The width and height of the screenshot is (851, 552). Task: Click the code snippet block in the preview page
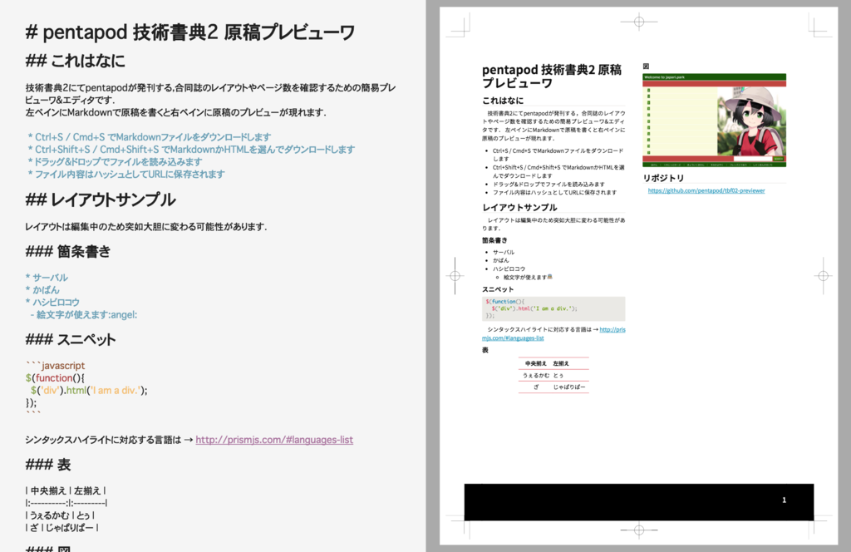click(553, 309)
